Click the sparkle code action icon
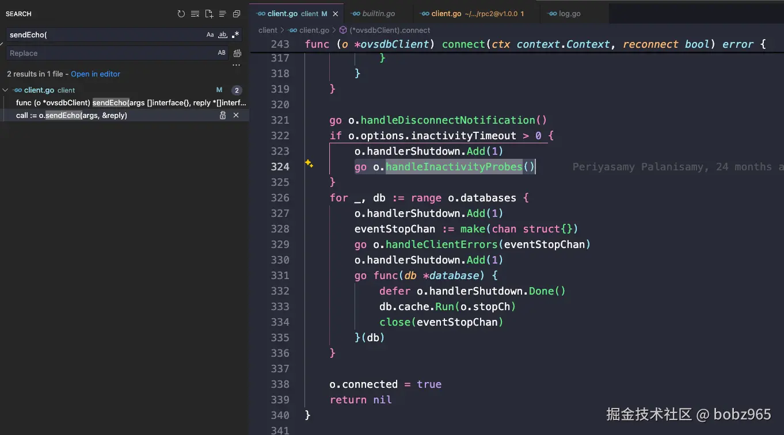This screenshot has width=784, height=435. click(x=309, y=163)
